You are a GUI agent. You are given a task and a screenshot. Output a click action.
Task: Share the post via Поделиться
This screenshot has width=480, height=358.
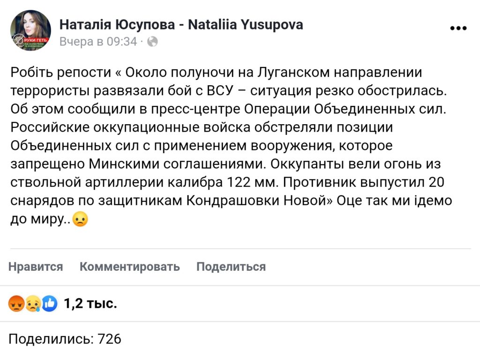pyautogui.click(x=231, y=267)
